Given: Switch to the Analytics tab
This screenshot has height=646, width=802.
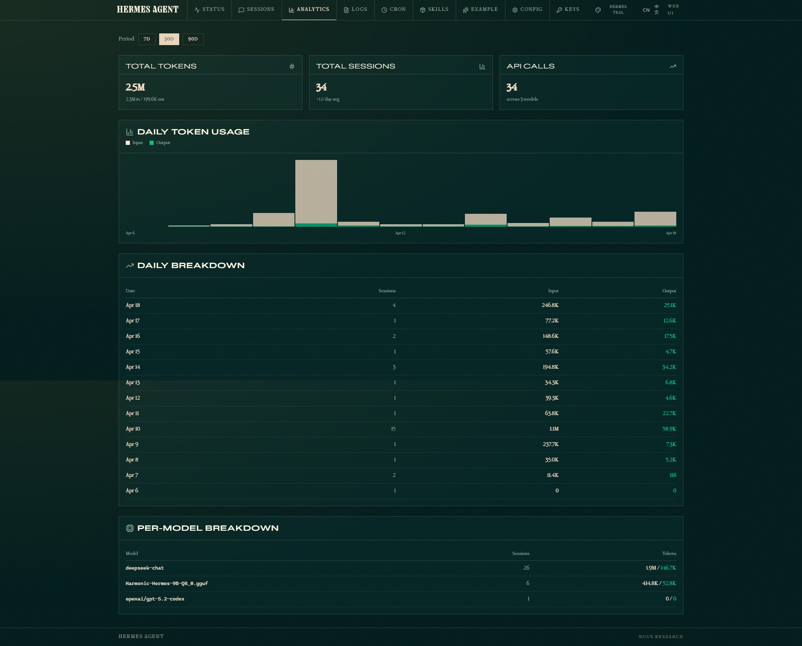Looking at the screenshot, I should [x=309, y=10].
